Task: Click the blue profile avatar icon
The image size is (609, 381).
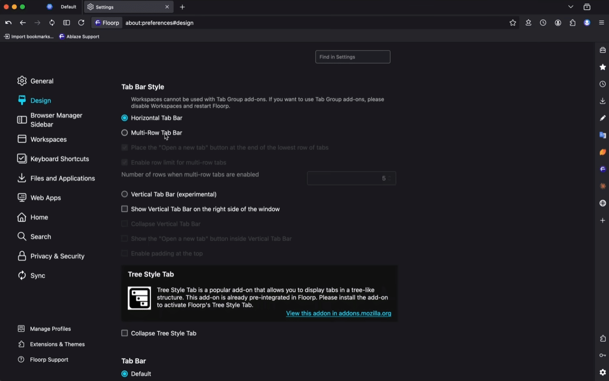Action: [587, 23]
